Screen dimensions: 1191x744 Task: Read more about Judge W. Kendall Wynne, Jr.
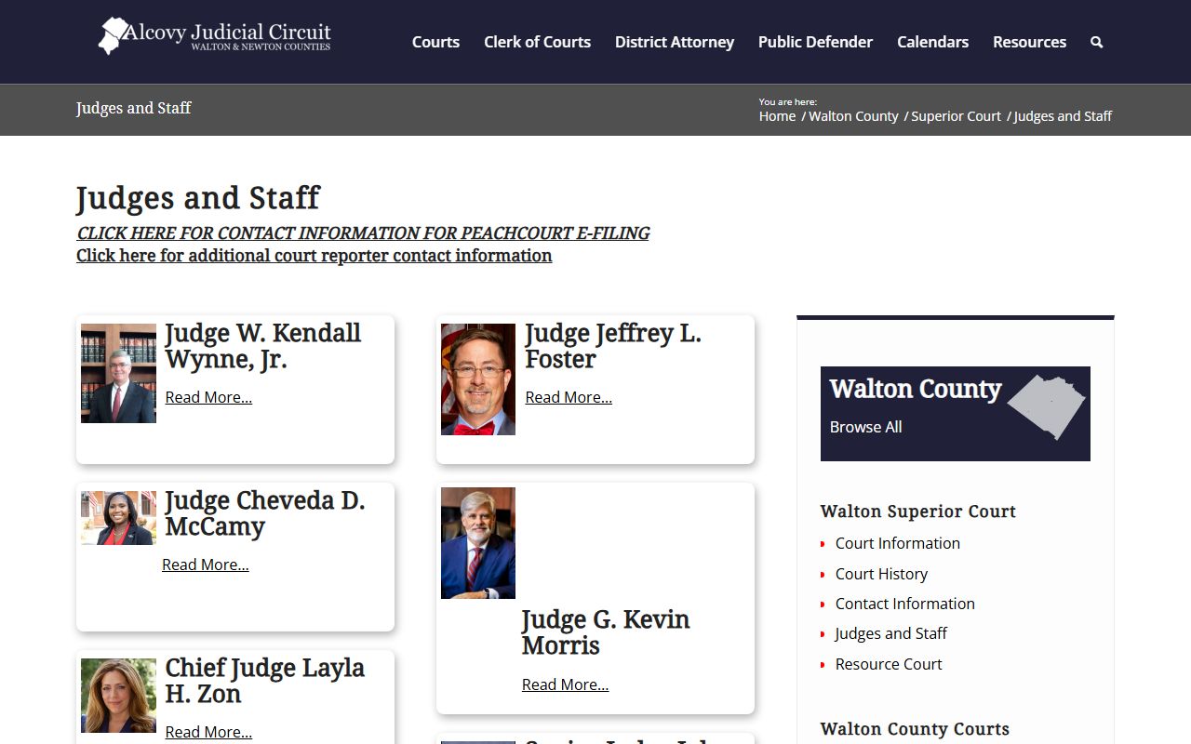point(208,397)
